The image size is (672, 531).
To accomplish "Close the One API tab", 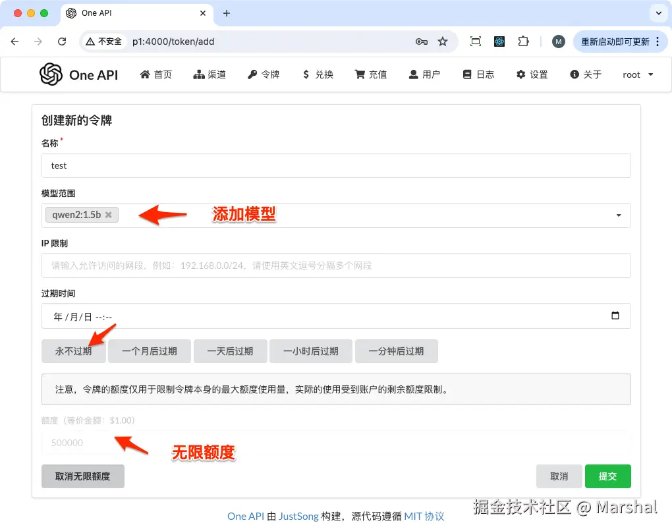I will click(203, 13).
